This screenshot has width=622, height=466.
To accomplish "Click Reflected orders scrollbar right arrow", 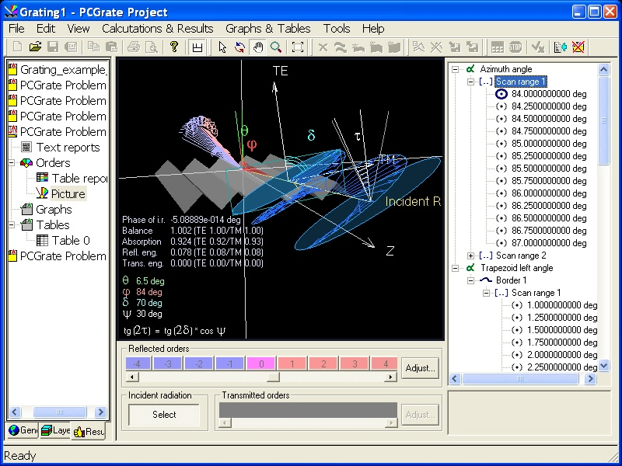I will coord(391,377).
